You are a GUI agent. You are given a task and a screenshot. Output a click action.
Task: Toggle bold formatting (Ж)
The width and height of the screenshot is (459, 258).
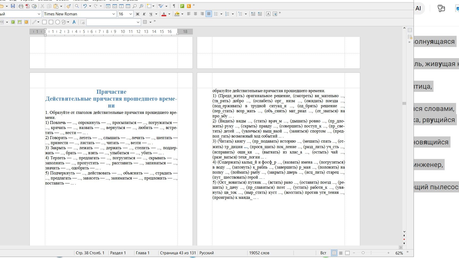(138, 14)
